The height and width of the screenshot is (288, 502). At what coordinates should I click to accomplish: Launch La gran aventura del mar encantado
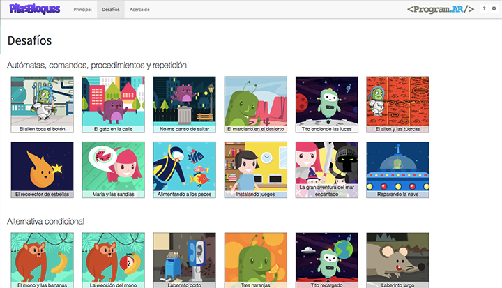(326, 169)
